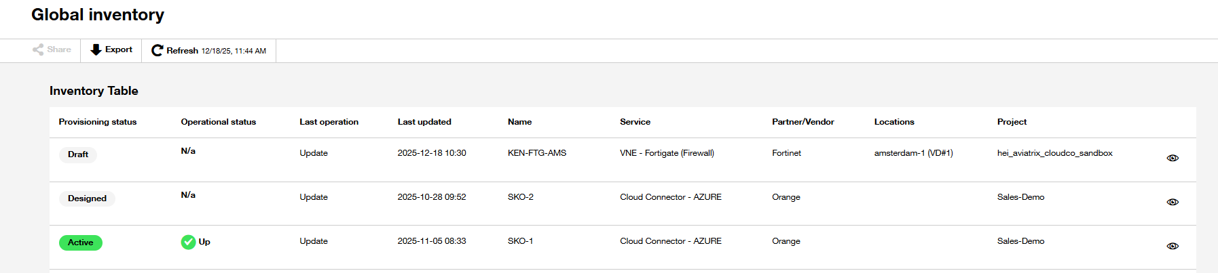Click the green Up checkmark status icon
This screenshot has width=1218, height=273.
point(188,242)
